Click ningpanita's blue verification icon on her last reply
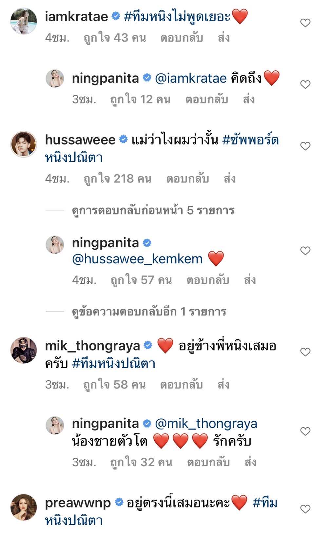The width and height of the screenshot is (329, 534). click(x=146, y=424)
